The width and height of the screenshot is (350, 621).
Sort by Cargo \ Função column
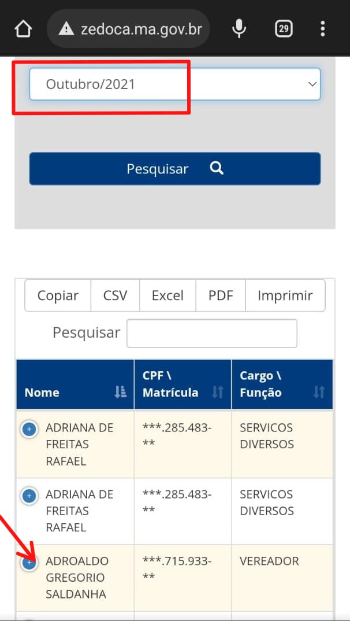[319, 392]
